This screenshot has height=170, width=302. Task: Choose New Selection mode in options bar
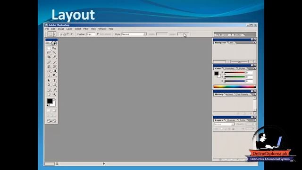tap(60, 34)
